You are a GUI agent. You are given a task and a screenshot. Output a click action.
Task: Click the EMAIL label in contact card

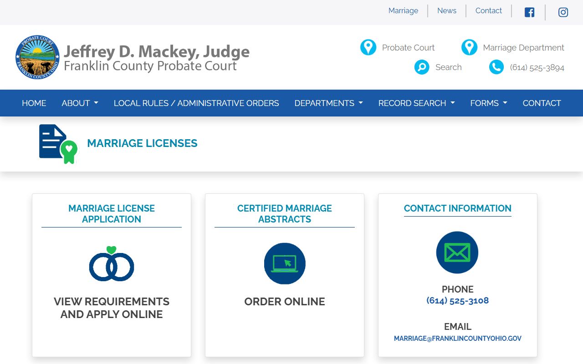pyautogui.click(x=457, y=327)
